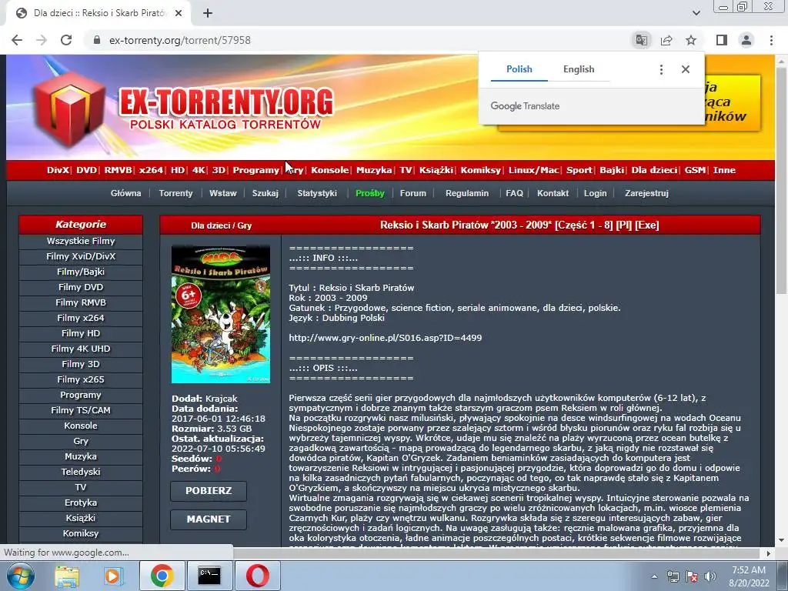The width and height of the screenshot is (788, 591).
Task: Click the MAGNET link button
Action: 209,519
